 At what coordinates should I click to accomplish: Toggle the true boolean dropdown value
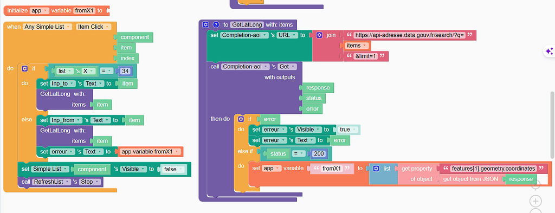pyautogui.click(x=349, y=130)
